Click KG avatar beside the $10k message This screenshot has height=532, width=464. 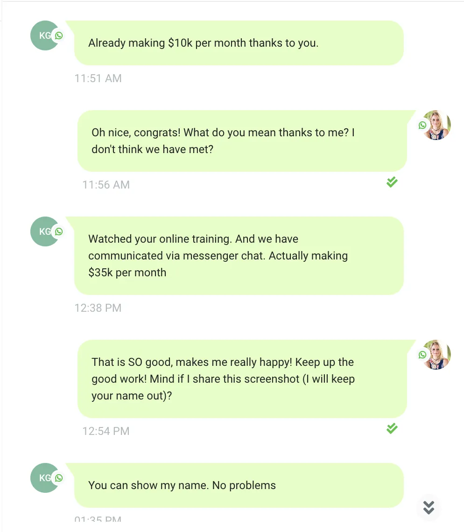[x=42, y=35]
